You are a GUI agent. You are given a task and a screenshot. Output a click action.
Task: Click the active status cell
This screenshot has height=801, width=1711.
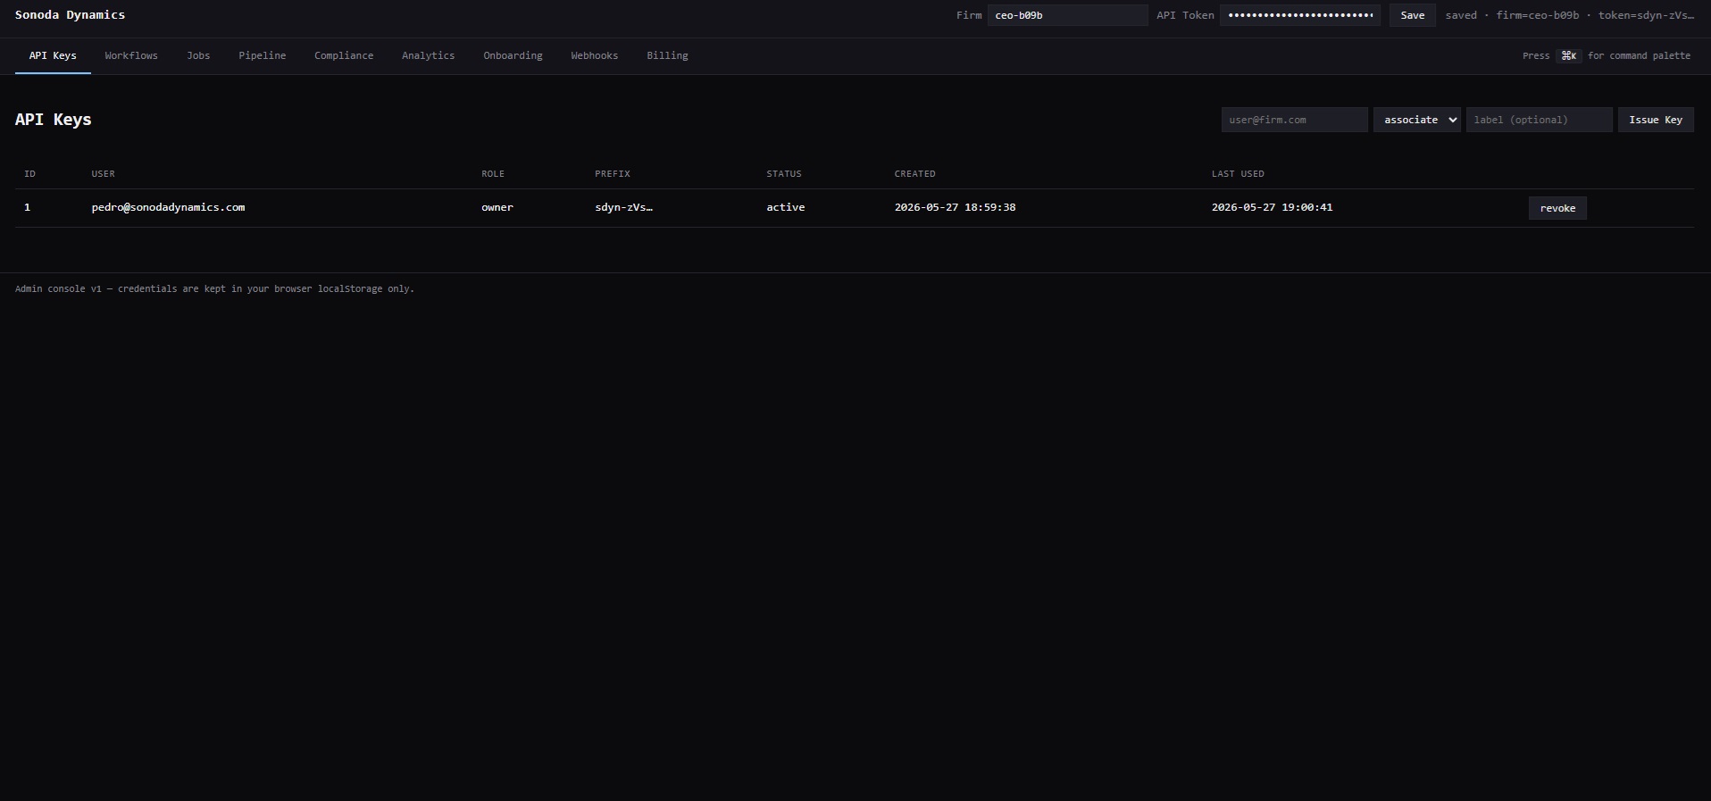point(786,207)
